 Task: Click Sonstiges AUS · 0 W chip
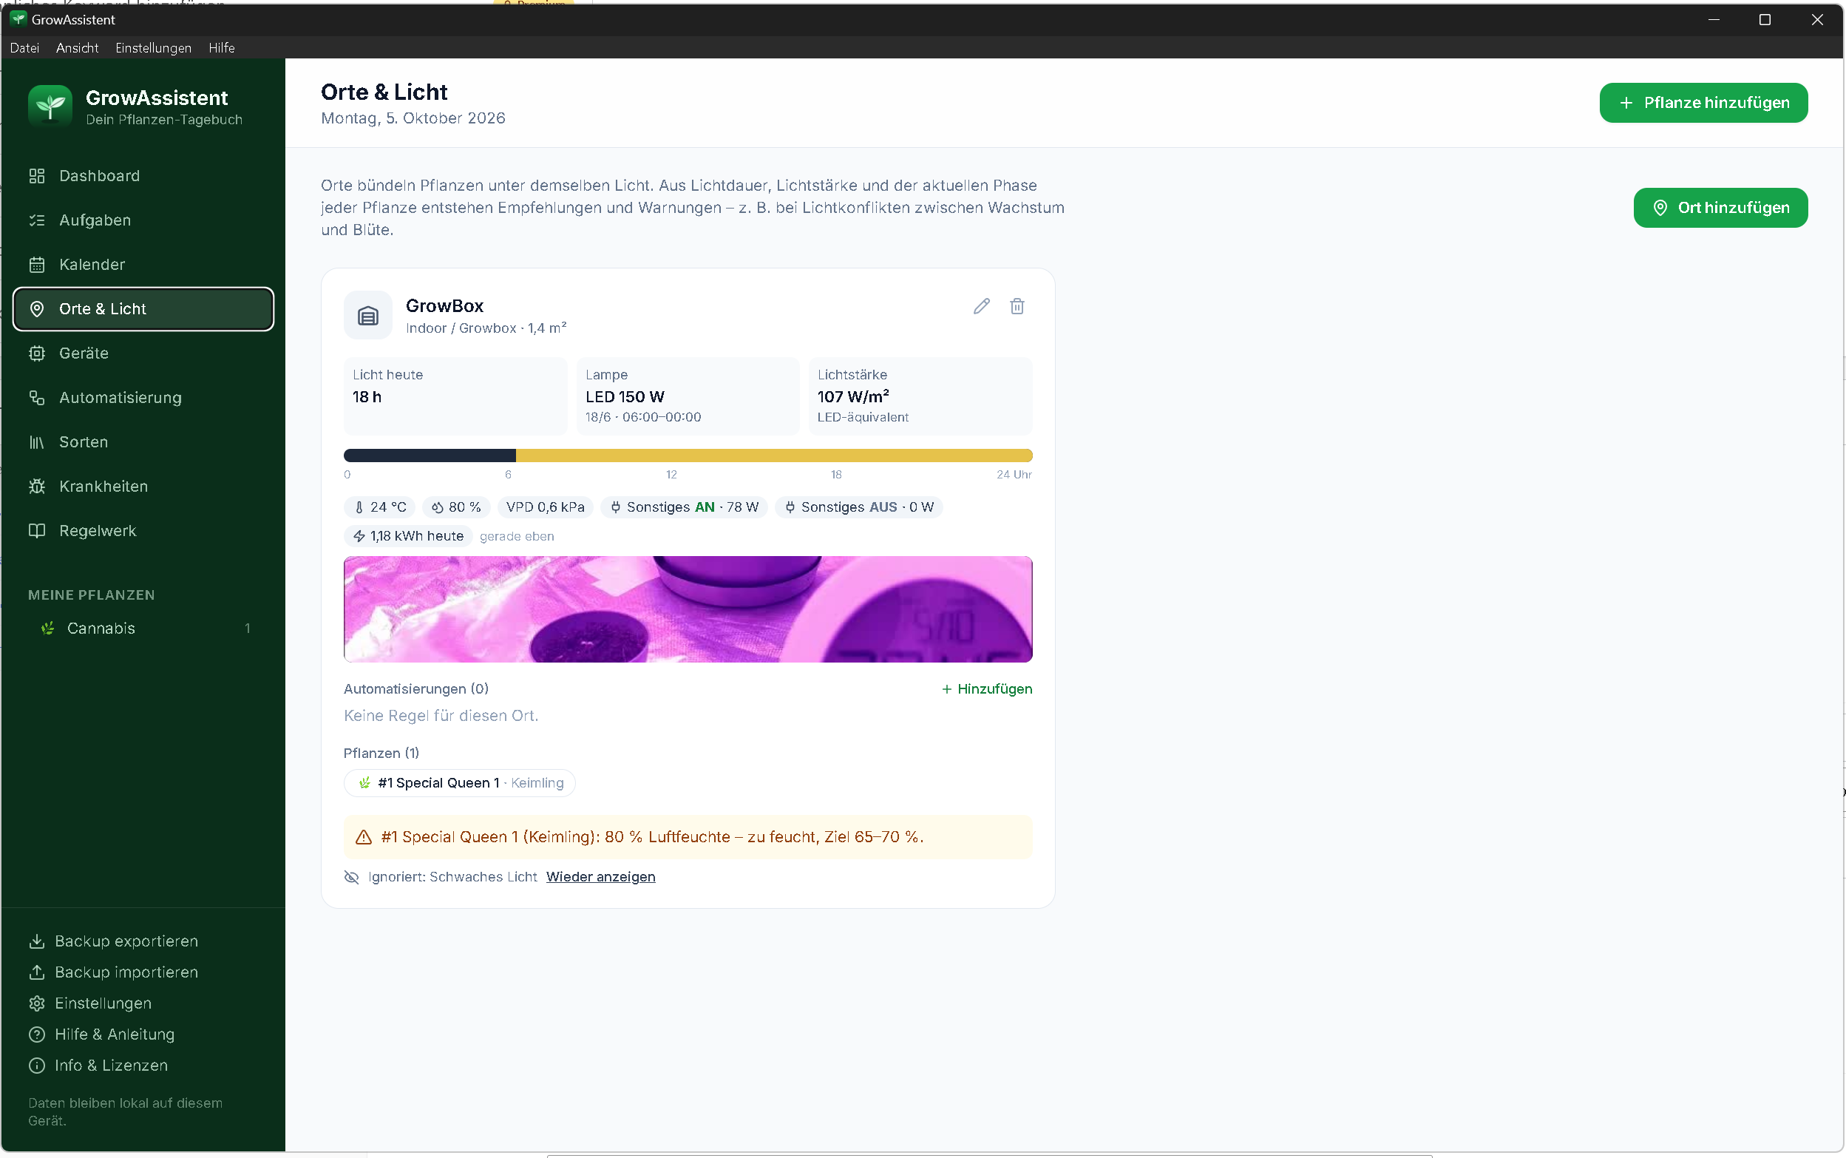tap(859, 508)
